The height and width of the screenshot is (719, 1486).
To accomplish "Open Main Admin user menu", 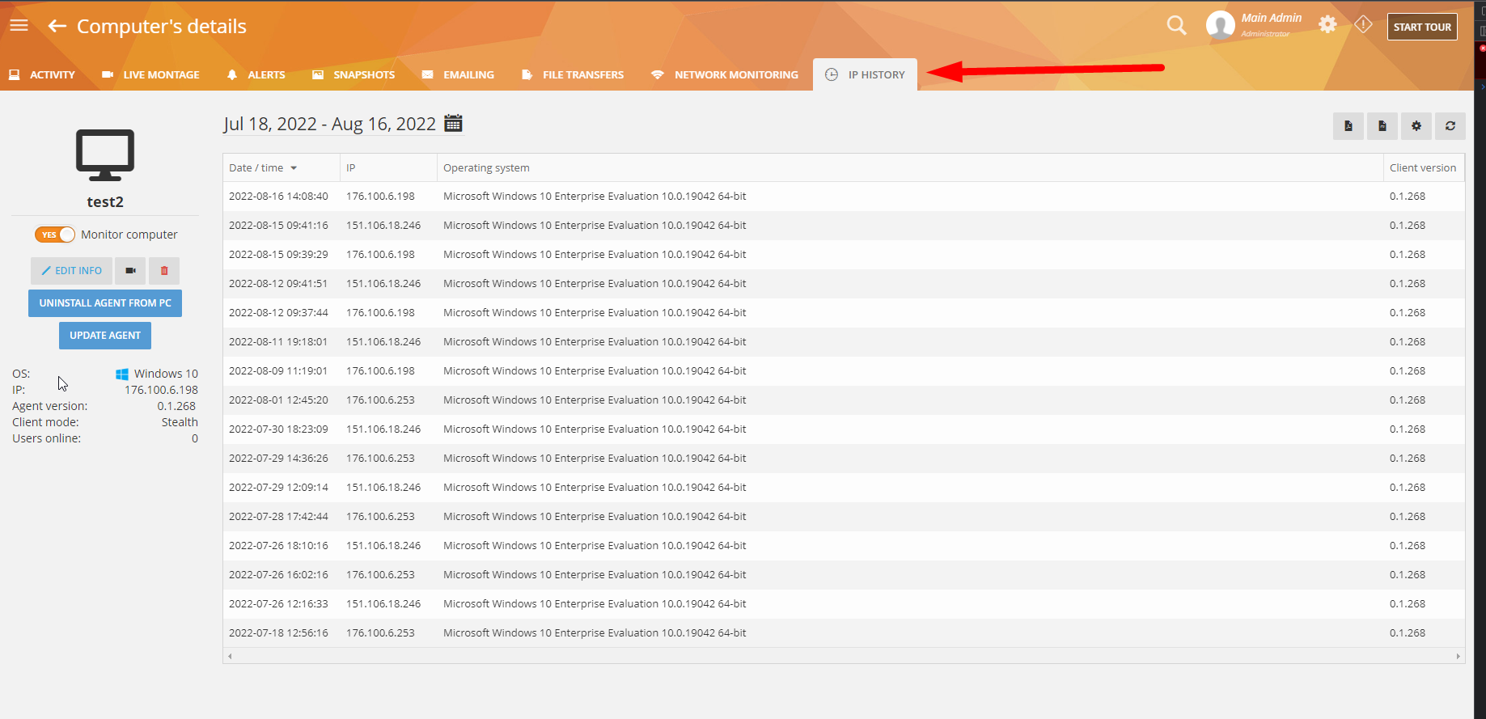I will tap(1254, 26).
